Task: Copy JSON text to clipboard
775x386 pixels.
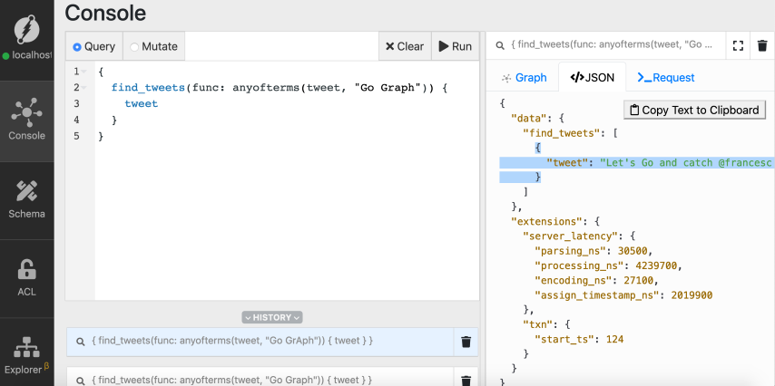Action: point(694,110)
